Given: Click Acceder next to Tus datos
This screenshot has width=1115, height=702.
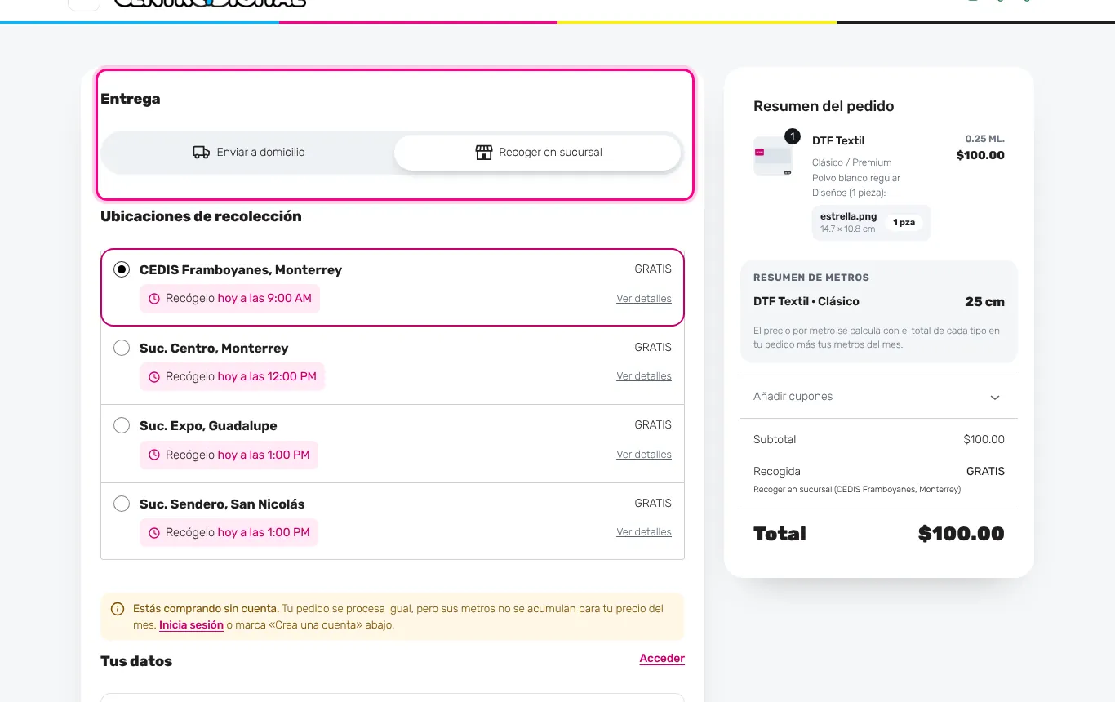Looking at the screenshot, I should [x=662, y=659].
